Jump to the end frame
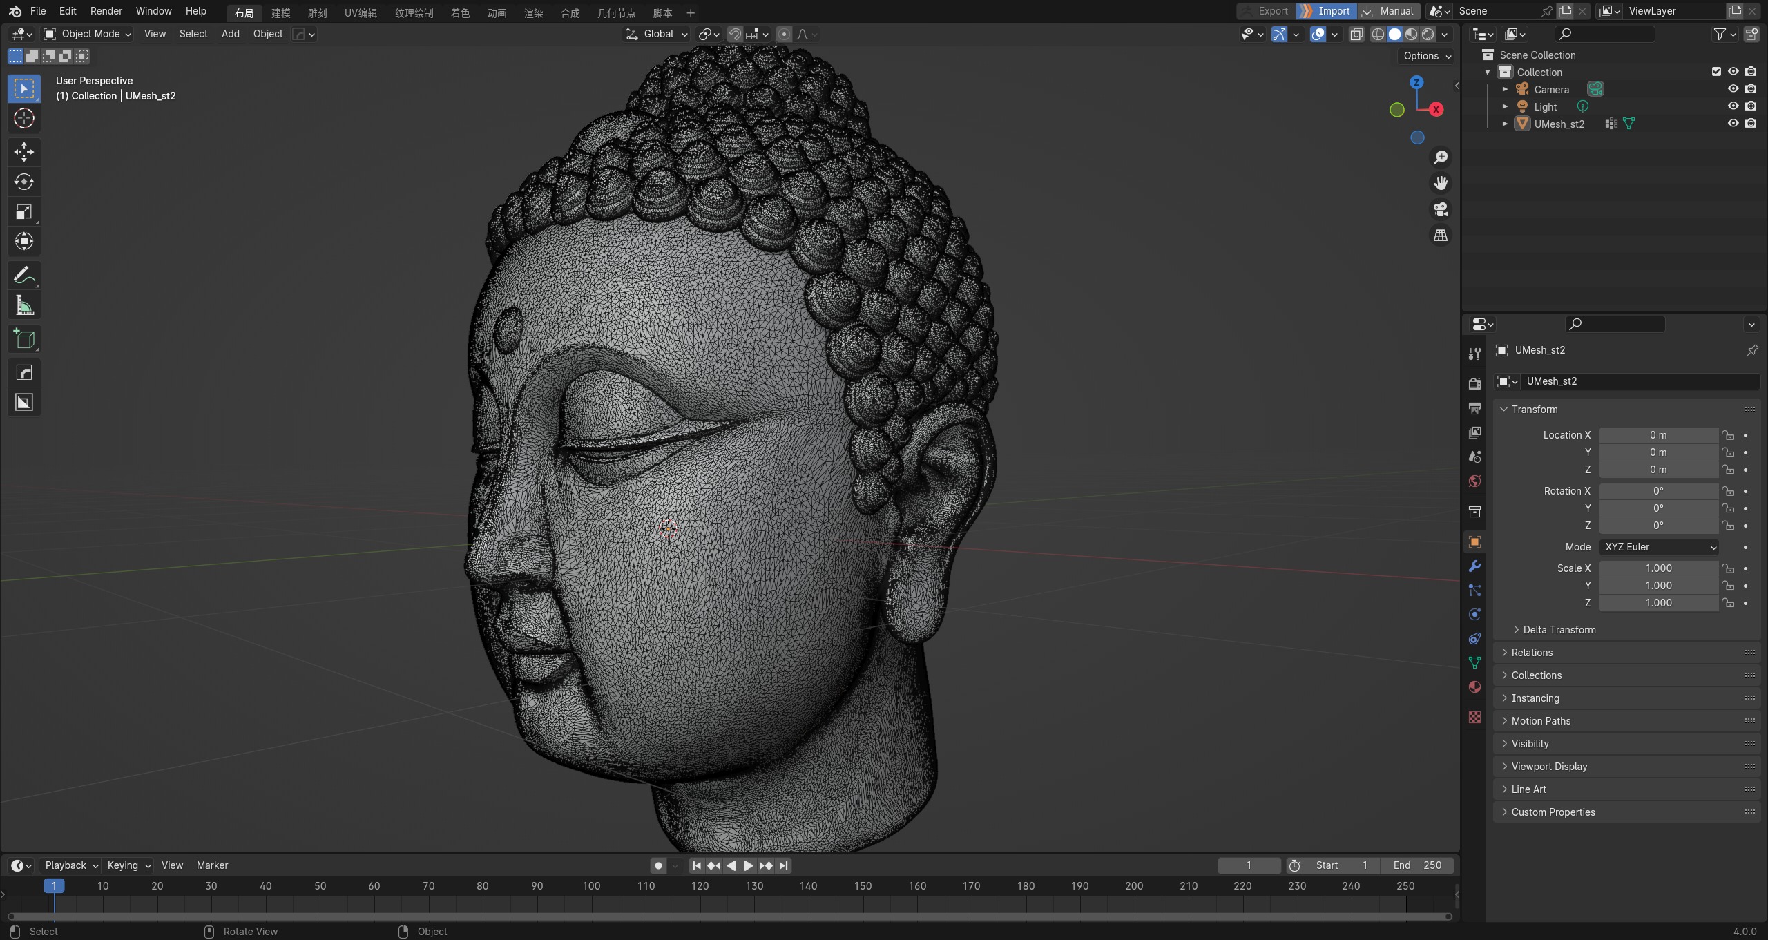The height and width of the screenshot is (940, 1768). pyautogui.click(x=783, y=865)
